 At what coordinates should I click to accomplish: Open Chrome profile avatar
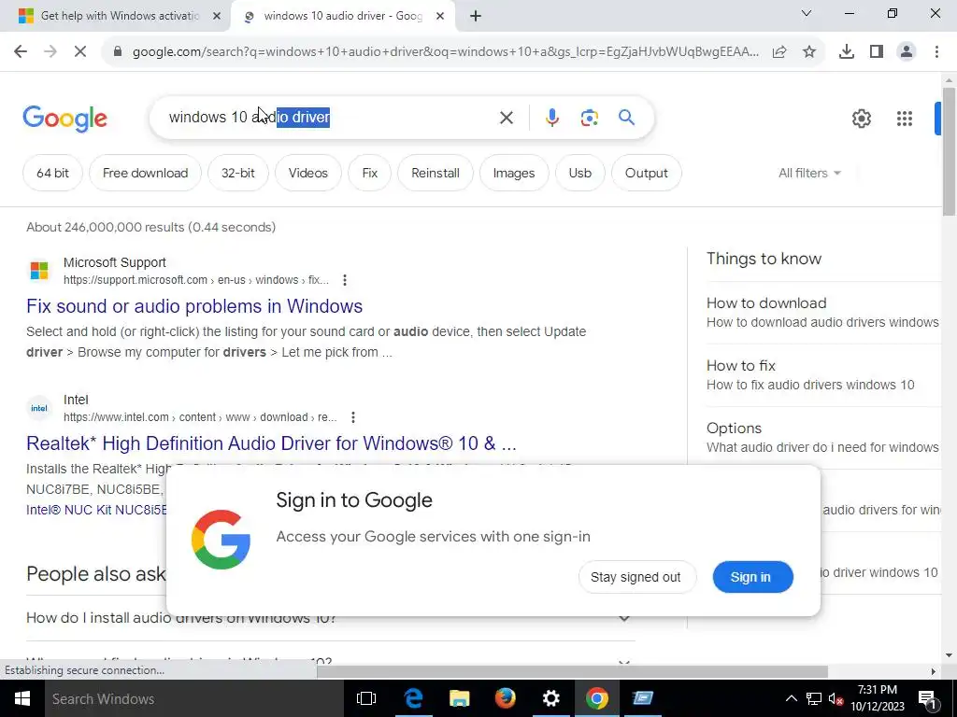(907, 52)
